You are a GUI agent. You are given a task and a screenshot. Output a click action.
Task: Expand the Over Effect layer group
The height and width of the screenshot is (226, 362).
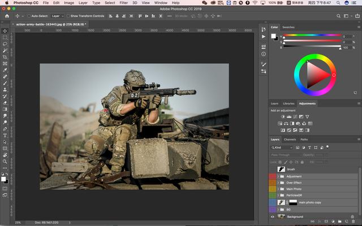click(x=278, y=182)
